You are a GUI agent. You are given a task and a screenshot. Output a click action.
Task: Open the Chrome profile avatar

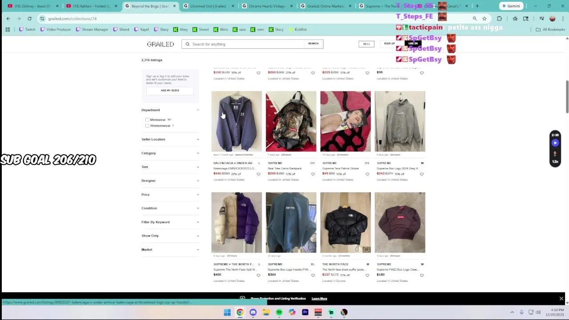pos(553,19)
